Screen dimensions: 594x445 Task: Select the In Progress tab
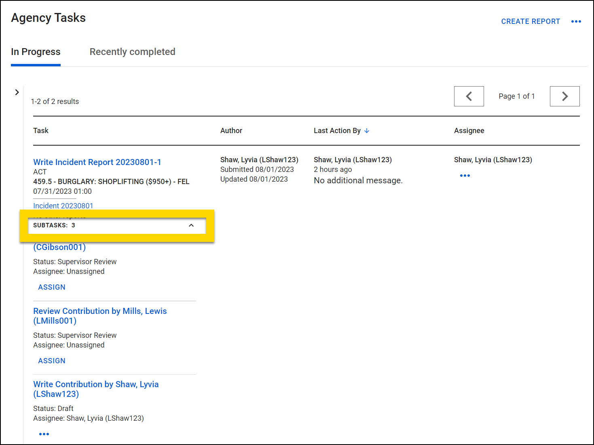pyautogui.click(x=36, y=52)
